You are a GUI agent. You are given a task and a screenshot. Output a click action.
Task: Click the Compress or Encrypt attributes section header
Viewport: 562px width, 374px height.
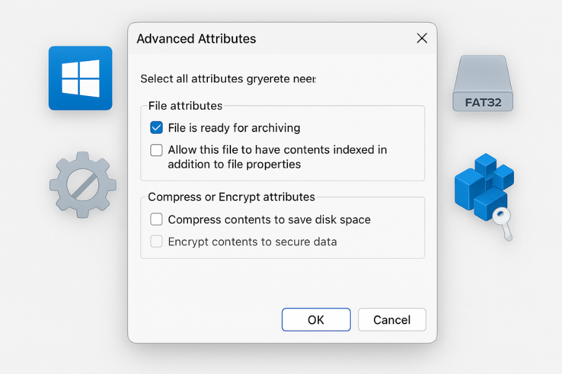pos(231,197)
